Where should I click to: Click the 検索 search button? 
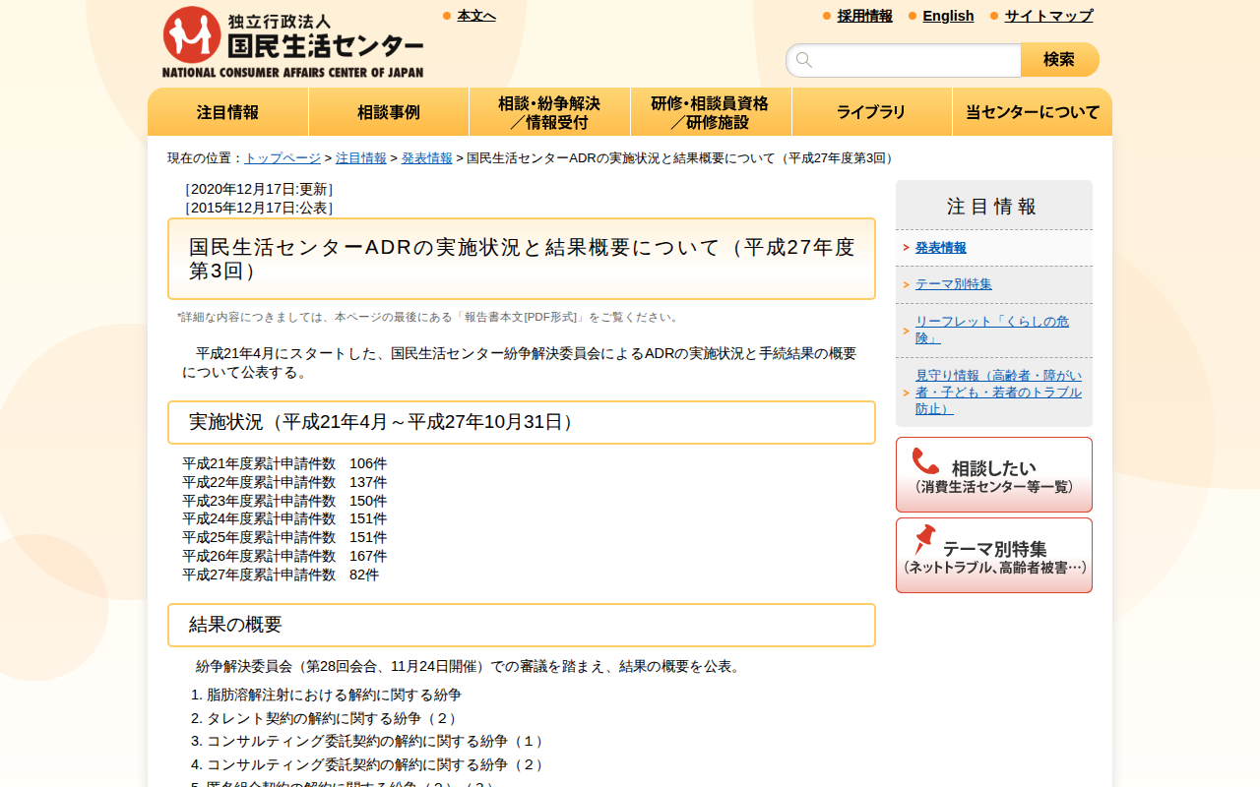pos(1059,60)
